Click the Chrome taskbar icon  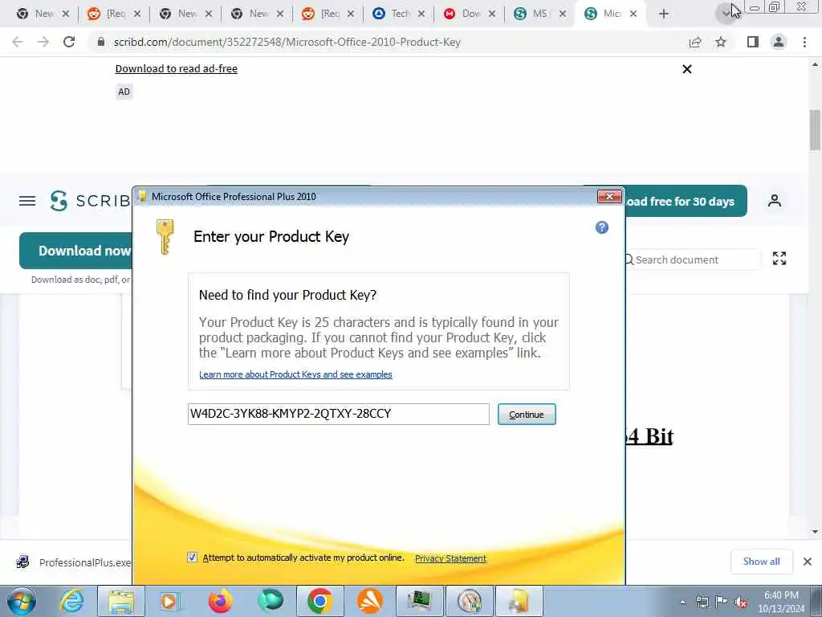coord(319,601)
